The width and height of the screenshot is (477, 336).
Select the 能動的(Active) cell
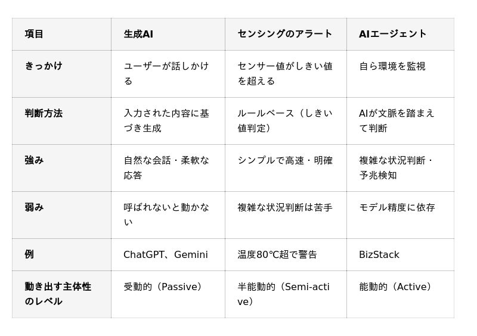pos(400,294)
